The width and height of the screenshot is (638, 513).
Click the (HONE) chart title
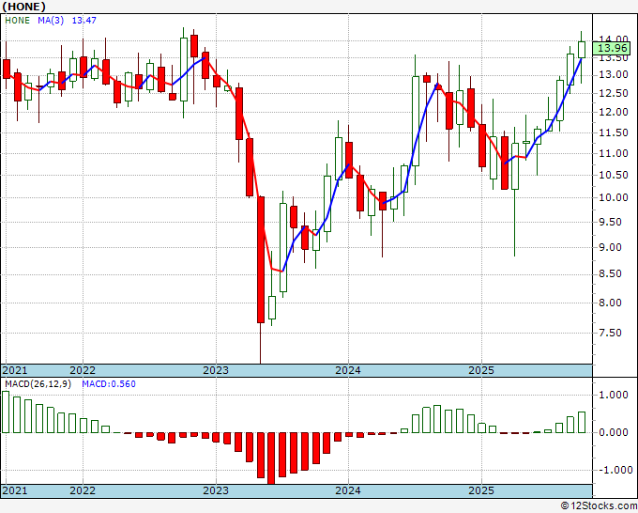click(23, 7)
